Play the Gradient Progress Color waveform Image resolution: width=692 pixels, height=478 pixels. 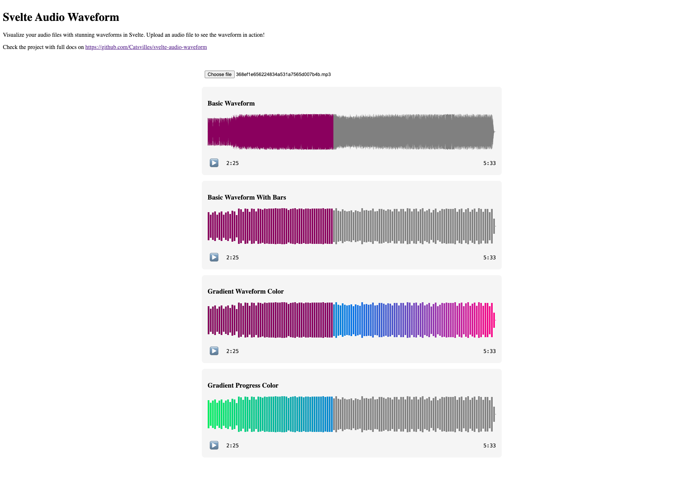coord(214,445)
